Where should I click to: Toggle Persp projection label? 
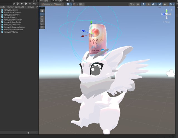[x=166, y=22]
